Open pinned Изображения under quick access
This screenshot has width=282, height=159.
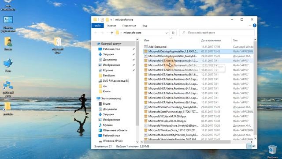[111, 65]
